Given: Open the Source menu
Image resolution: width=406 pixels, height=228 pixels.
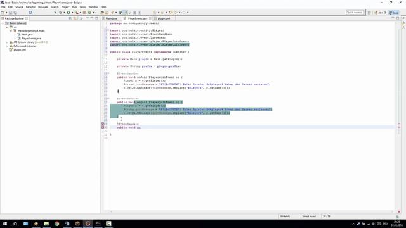Looking at the screenshot, I should pyautogui.click(x=19, y=7).
